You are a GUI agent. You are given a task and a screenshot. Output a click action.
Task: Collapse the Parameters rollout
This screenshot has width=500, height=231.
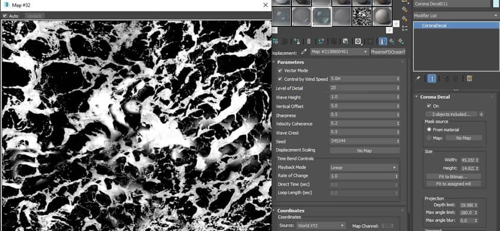[290, 62]
